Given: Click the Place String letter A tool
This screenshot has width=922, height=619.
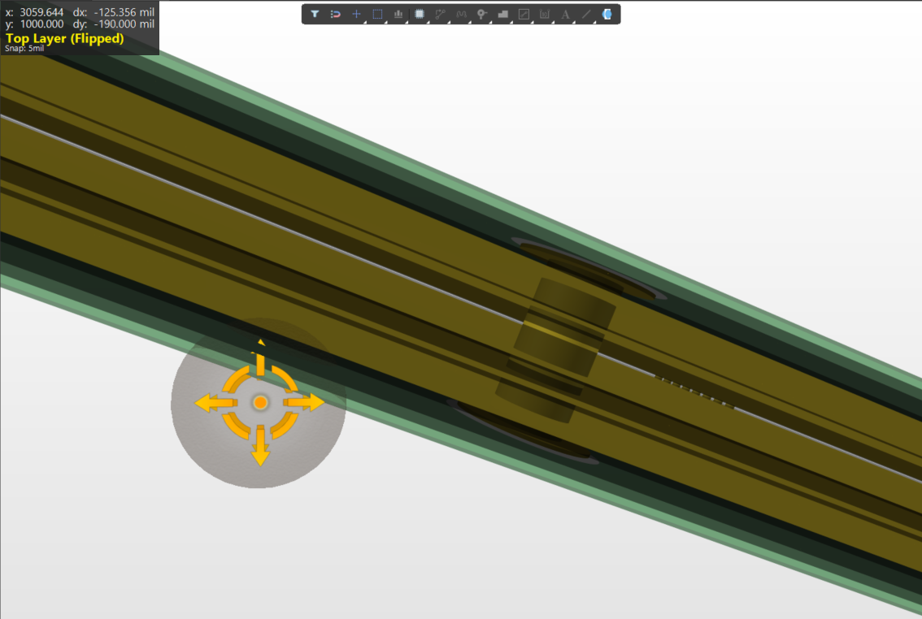Looking at the screenshot, I should pyautogui.click(x=566, y=14).
